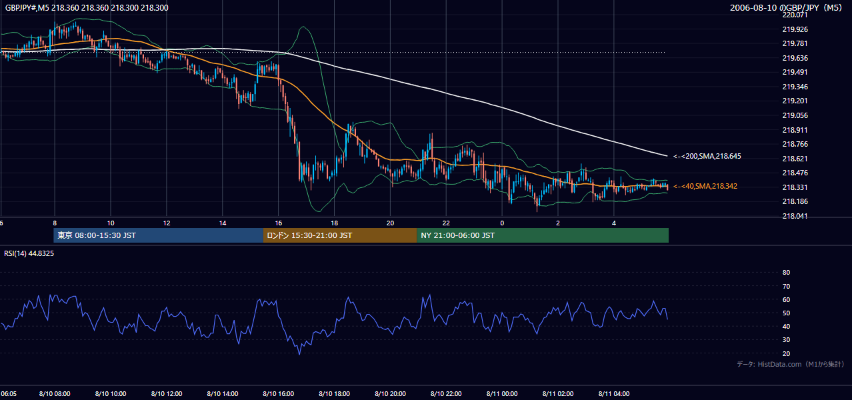Click price axis value 219.201
Image resolution: width=852 pixels, height=400 pixels.
point(795,101)
